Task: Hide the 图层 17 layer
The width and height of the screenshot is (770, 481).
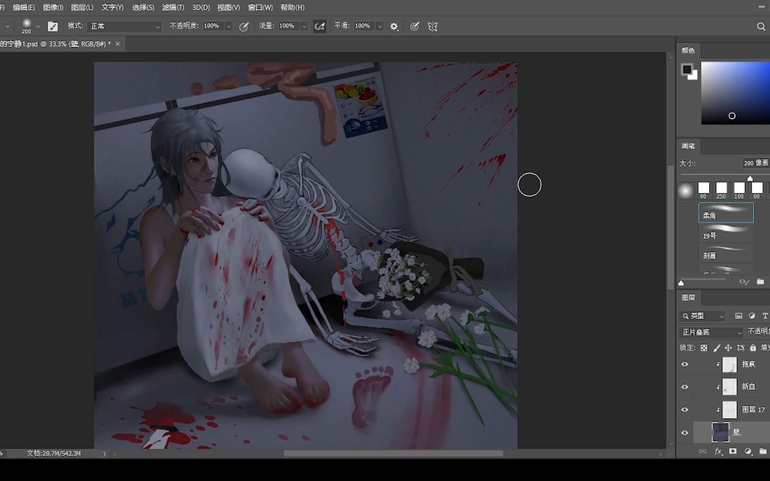Action: coord(685,410)
